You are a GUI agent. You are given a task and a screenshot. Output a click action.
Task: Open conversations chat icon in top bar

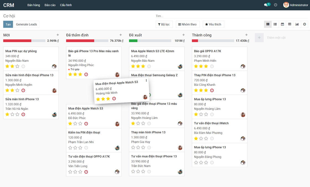click(x=266, y=5)
